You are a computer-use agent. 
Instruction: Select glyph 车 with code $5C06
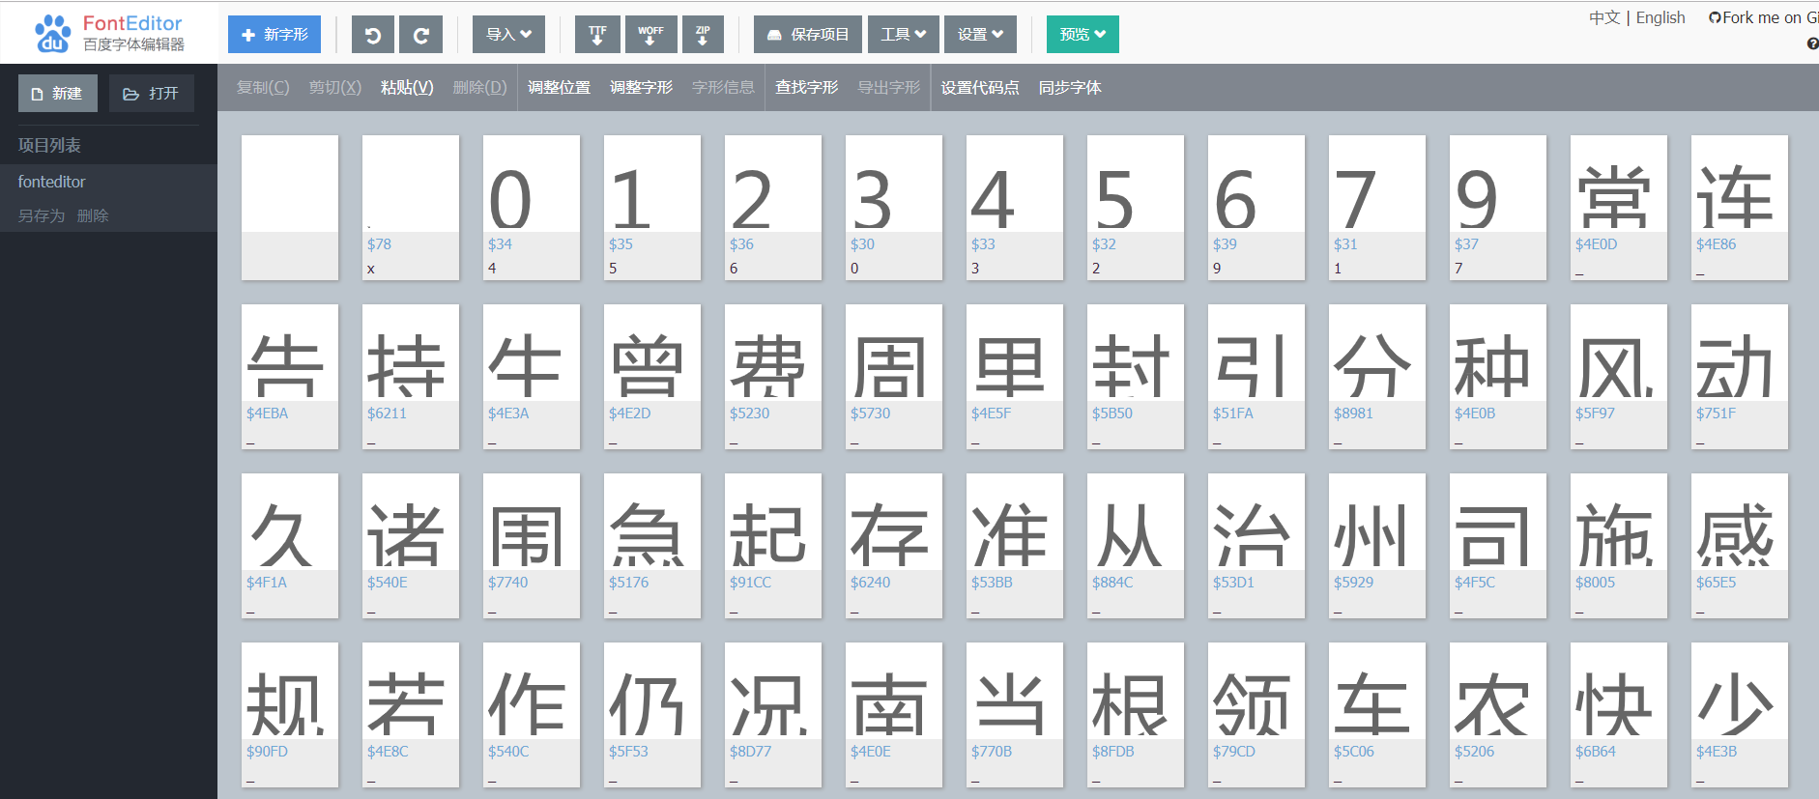[1377, 715]
